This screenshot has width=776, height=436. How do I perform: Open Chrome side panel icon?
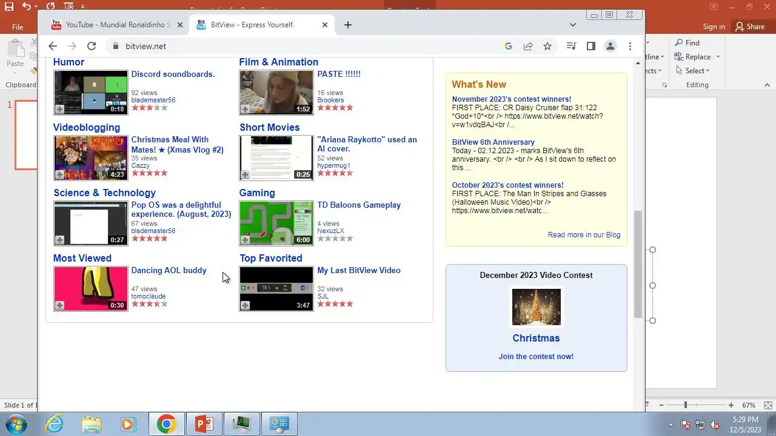(591, 46)
